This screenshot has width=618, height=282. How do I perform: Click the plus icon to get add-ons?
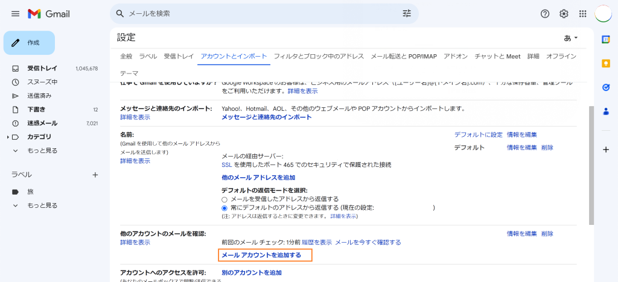[606, 149]
